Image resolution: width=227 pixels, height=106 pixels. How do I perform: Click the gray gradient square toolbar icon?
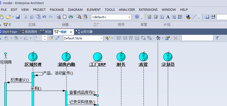tap(156, 17)
